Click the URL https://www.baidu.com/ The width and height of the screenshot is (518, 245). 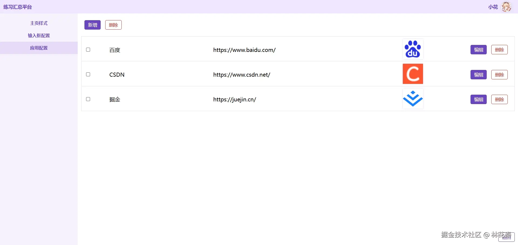point(244,50)
